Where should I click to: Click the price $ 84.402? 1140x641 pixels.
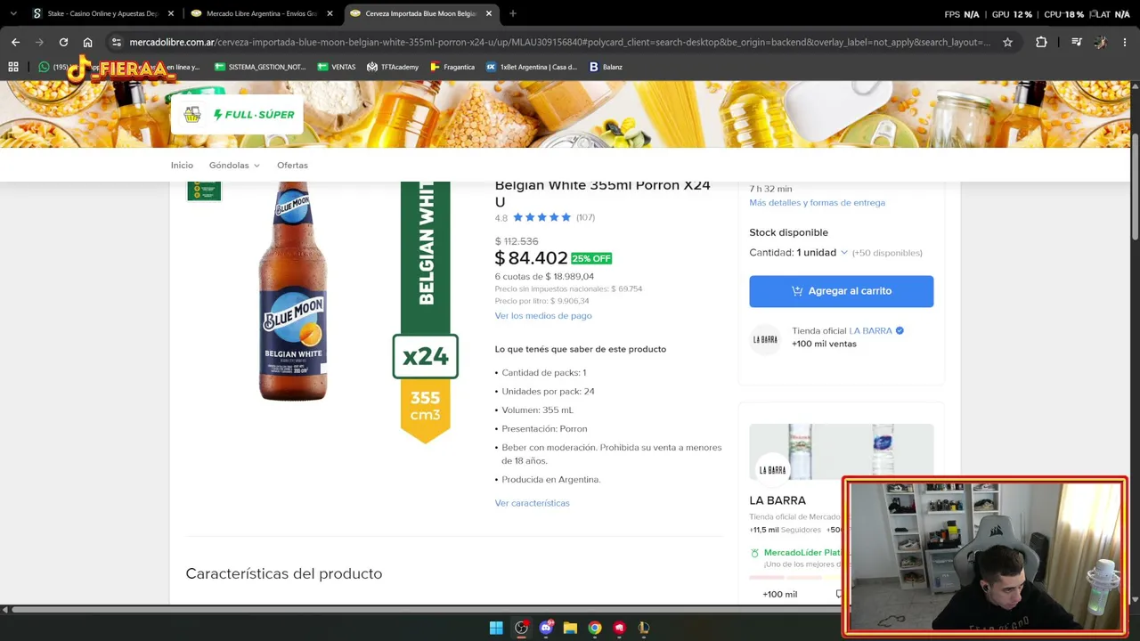pyautogui.click(x=531, y=258)
